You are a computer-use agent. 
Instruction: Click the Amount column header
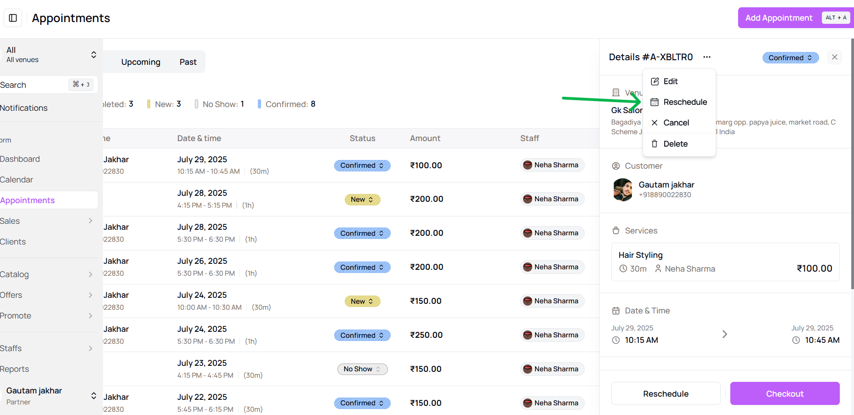425,138
